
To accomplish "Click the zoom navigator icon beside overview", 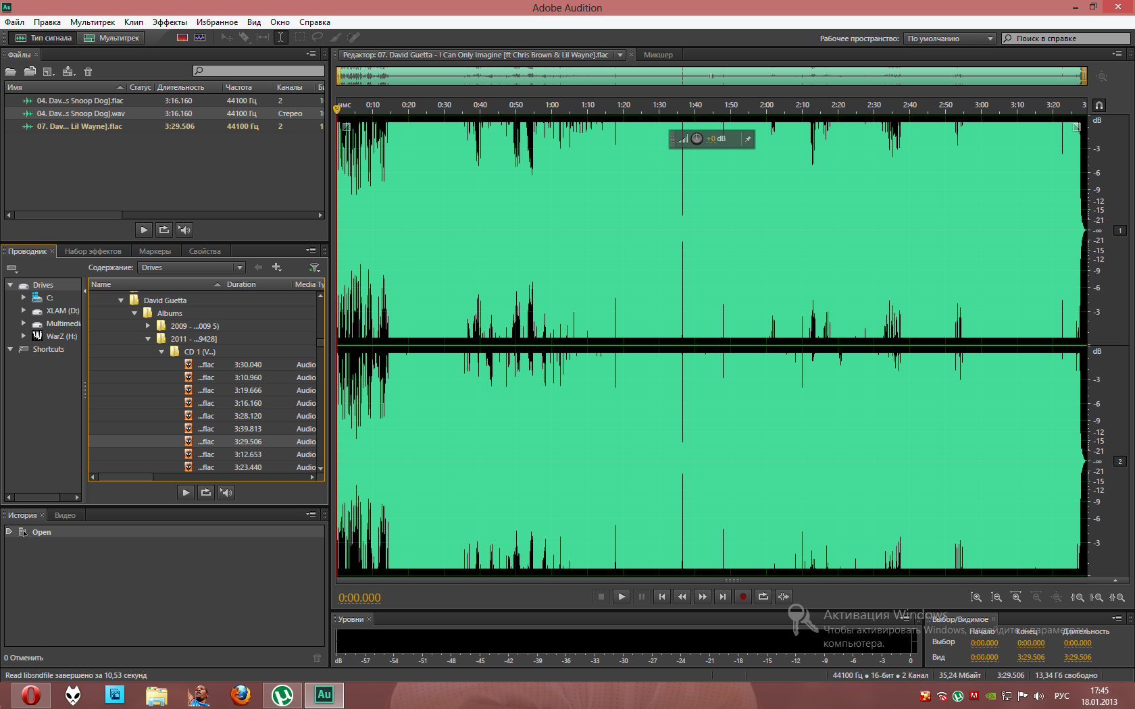I will (1102, 76).
